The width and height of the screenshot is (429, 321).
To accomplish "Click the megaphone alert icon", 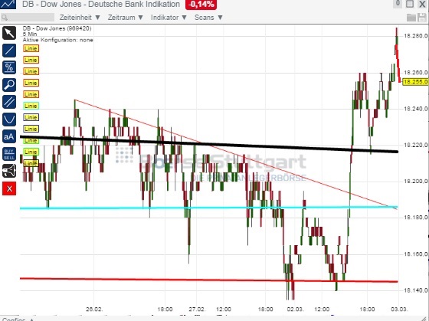I will tap(9, 171).
